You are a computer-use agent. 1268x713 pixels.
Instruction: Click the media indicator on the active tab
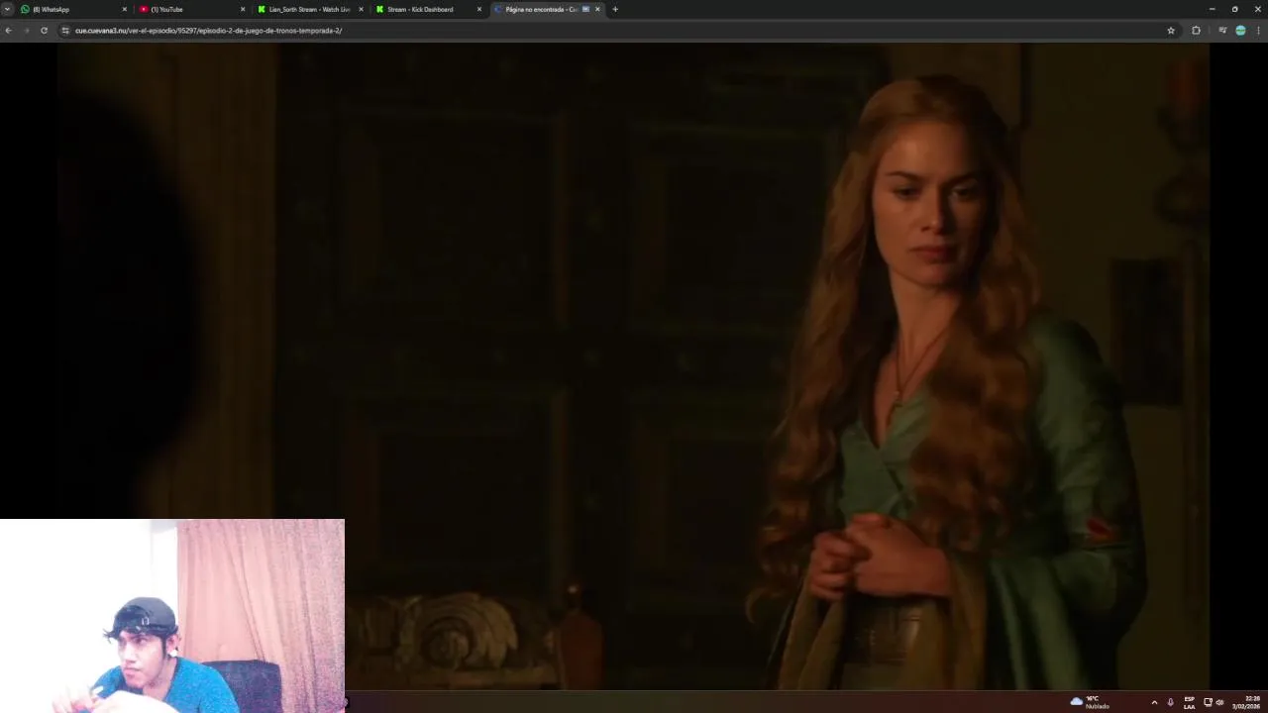[585, 9]
